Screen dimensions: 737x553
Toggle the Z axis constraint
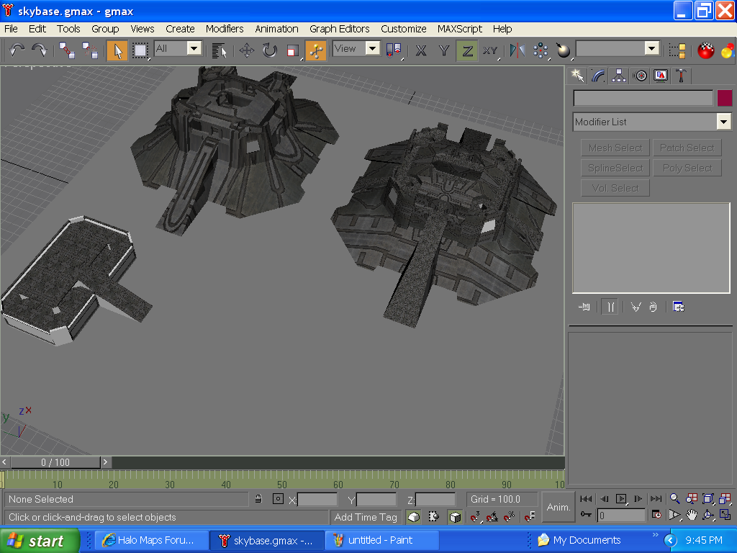[466, 50]
